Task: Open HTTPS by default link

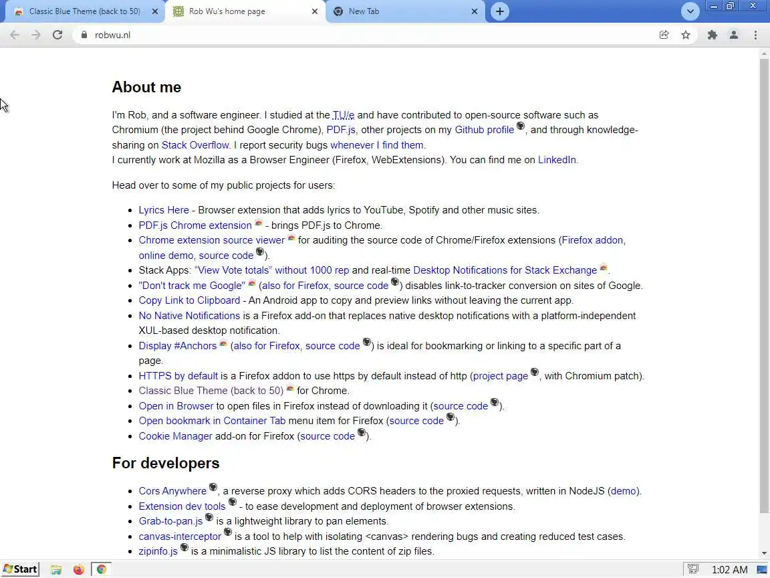Action: tap(178, 375)
